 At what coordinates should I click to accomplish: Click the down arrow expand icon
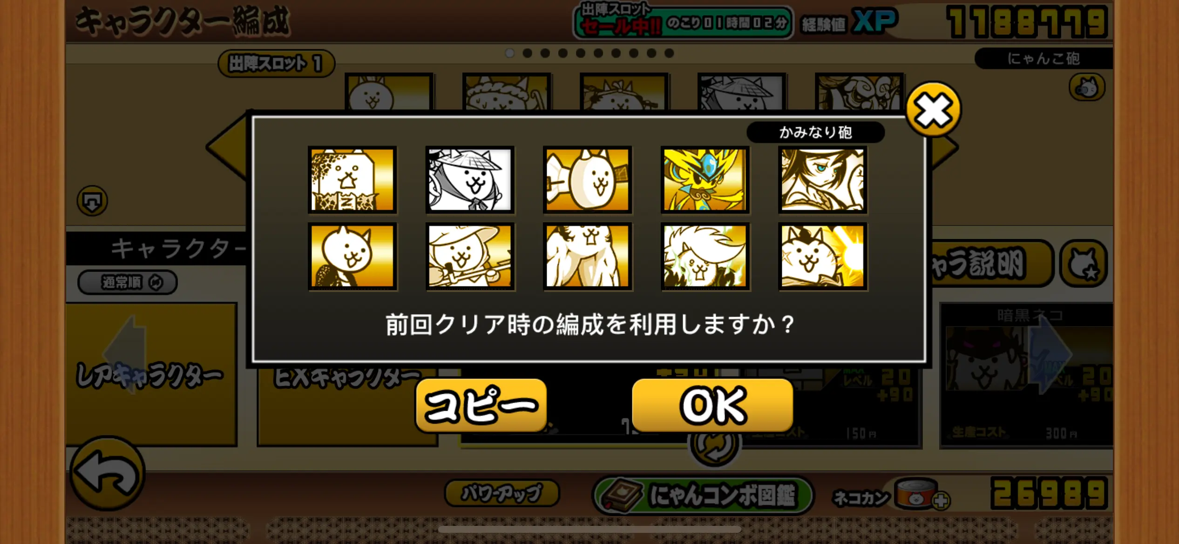[x=92, y=201]
